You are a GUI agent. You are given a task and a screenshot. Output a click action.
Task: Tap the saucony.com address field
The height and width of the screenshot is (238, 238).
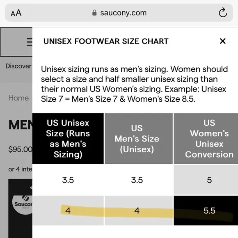click(x=119, y=13)
